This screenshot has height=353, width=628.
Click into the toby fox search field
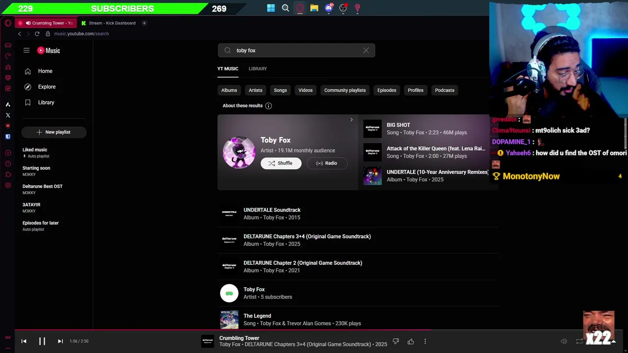point(296,50)
